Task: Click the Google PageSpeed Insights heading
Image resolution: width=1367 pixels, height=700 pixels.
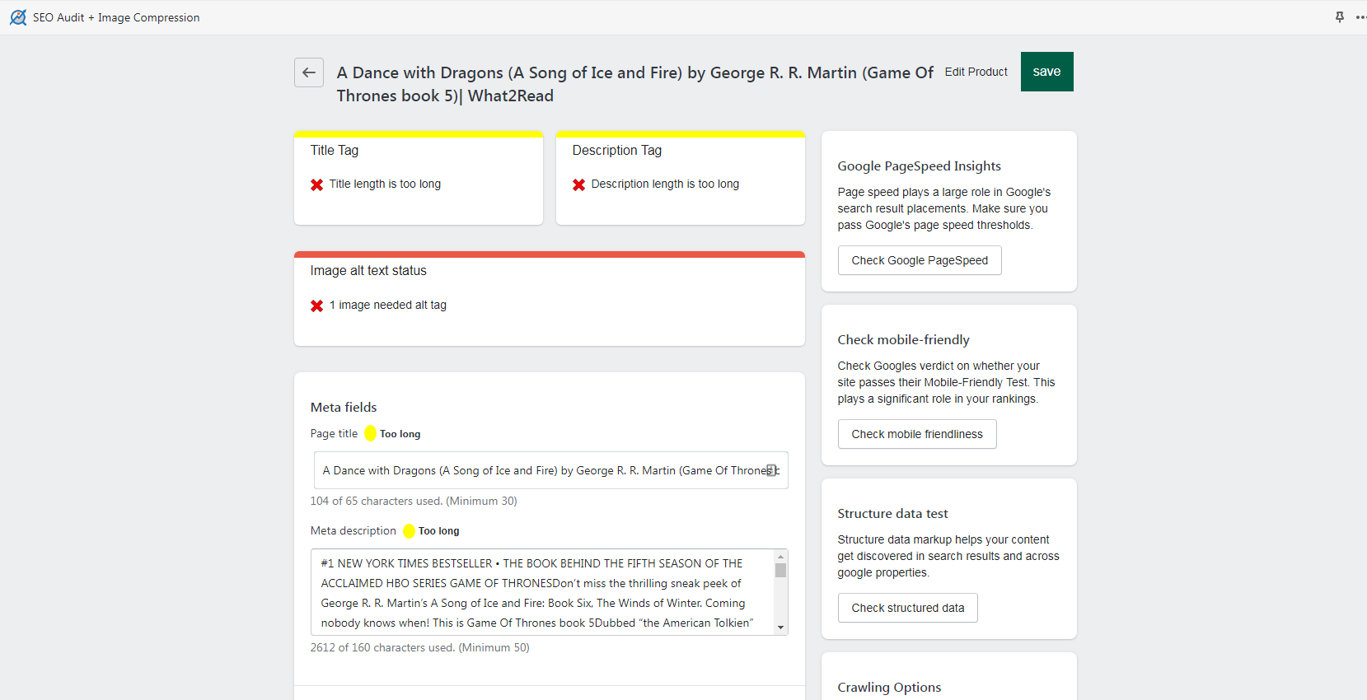Action: (920, 166)
